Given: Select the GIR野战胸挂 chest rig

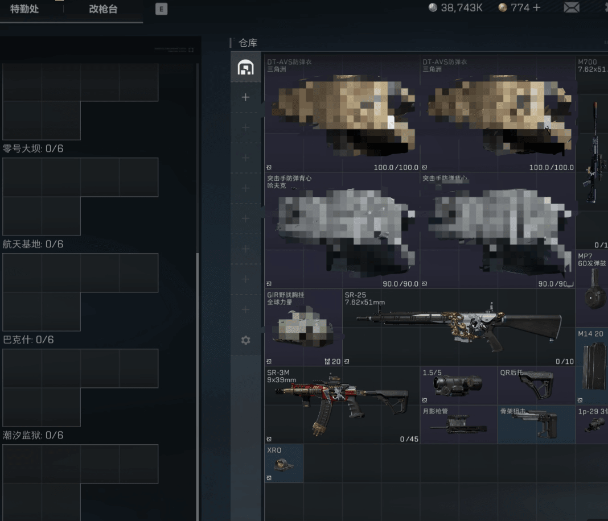Looking at the screenshot, I should coord(303,328).
